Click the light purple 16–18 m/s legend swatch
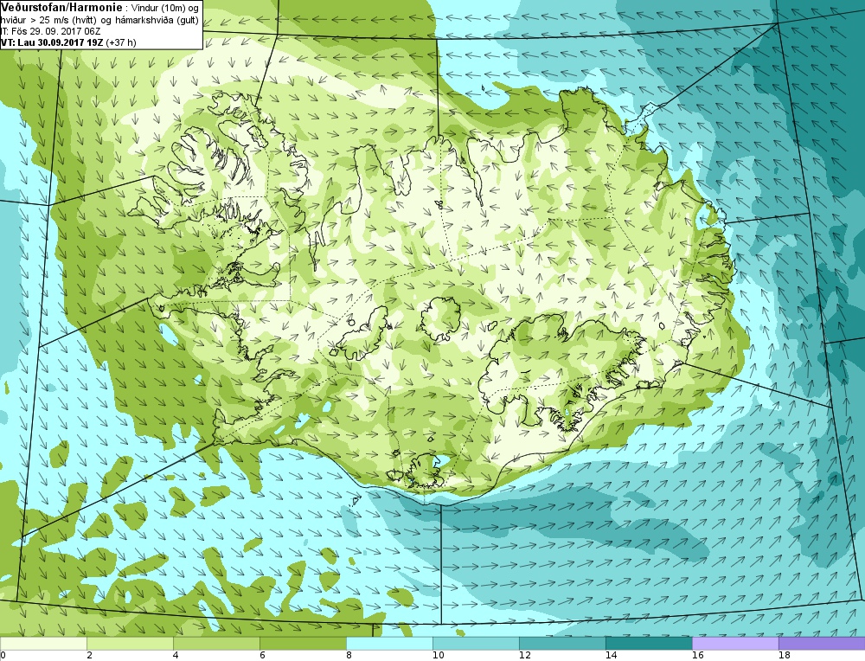The height and width of the screenshot is (661, 865). [736, 644]
